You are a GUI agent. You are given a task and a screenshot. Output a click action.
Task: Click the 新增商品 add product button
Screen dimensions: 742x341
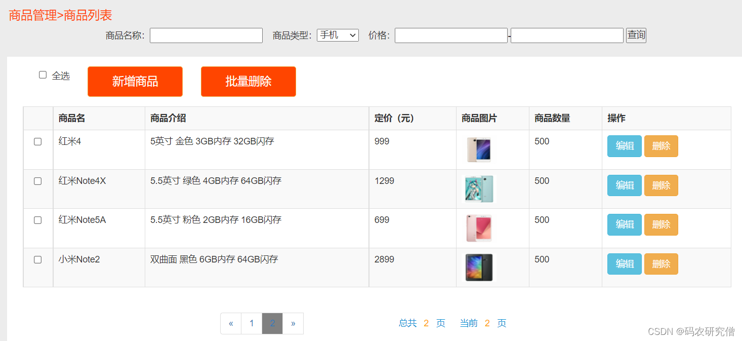[135, 81]
